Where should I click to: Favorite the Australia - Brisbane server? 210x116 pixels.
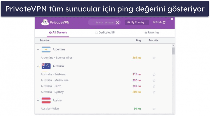[154, 75]
